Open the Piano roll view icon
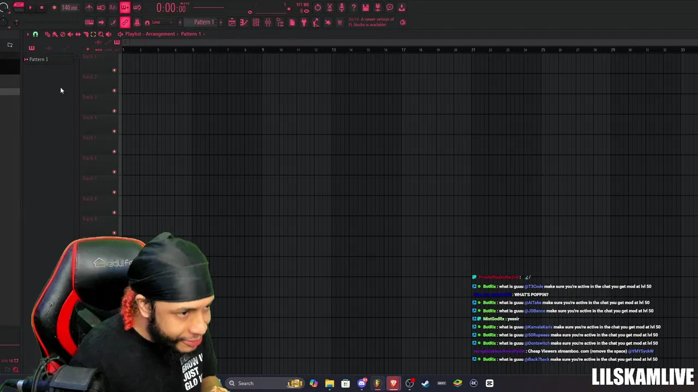Image resolution: width=698 pixels, height=392 pixels. (244, 22)
